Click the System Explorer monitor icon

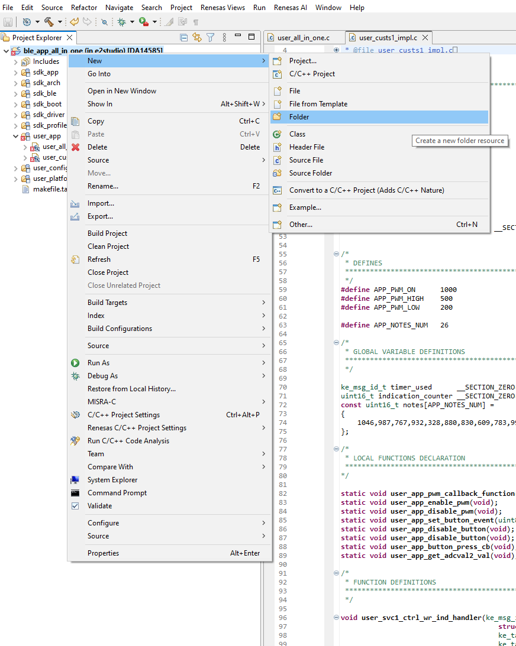point(75,480)
